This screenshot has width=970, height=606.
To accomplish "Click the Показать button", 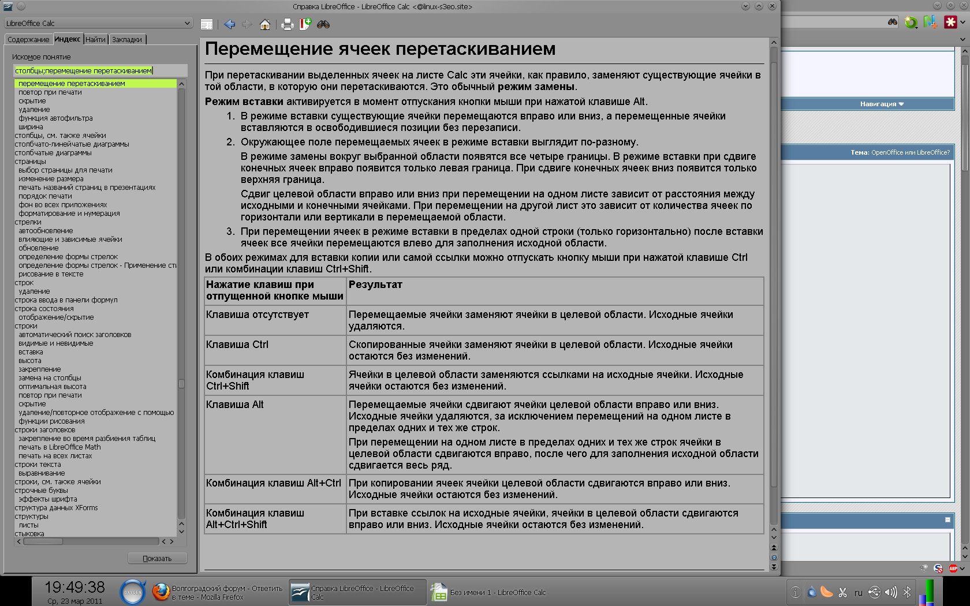I will point(158,558).
